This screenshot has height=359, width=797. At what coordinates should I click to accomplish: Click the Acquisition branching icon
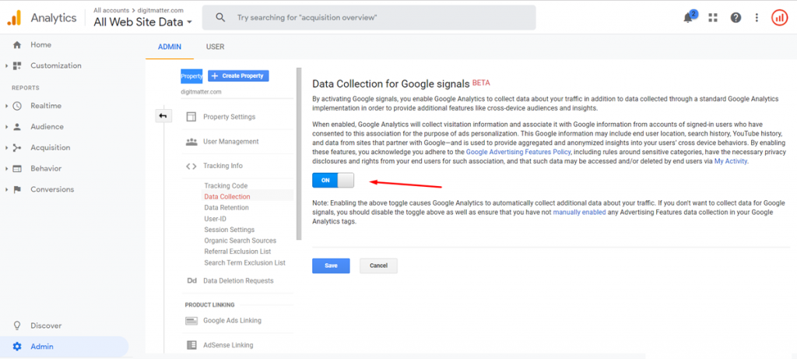click(x=17, y=147)
